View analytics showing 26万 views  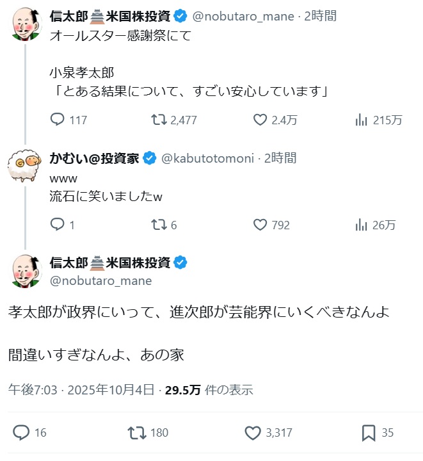361,225
